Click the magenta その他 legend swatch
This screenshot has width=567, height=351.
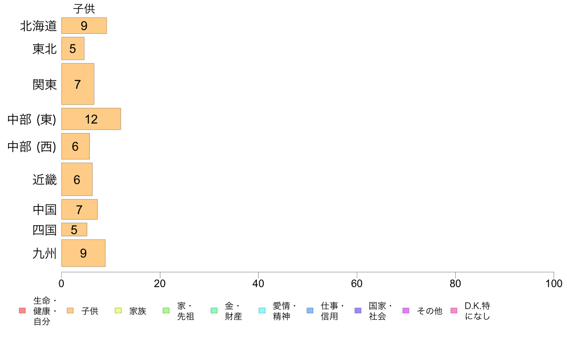pyautogui.click(x=406, y=310)
